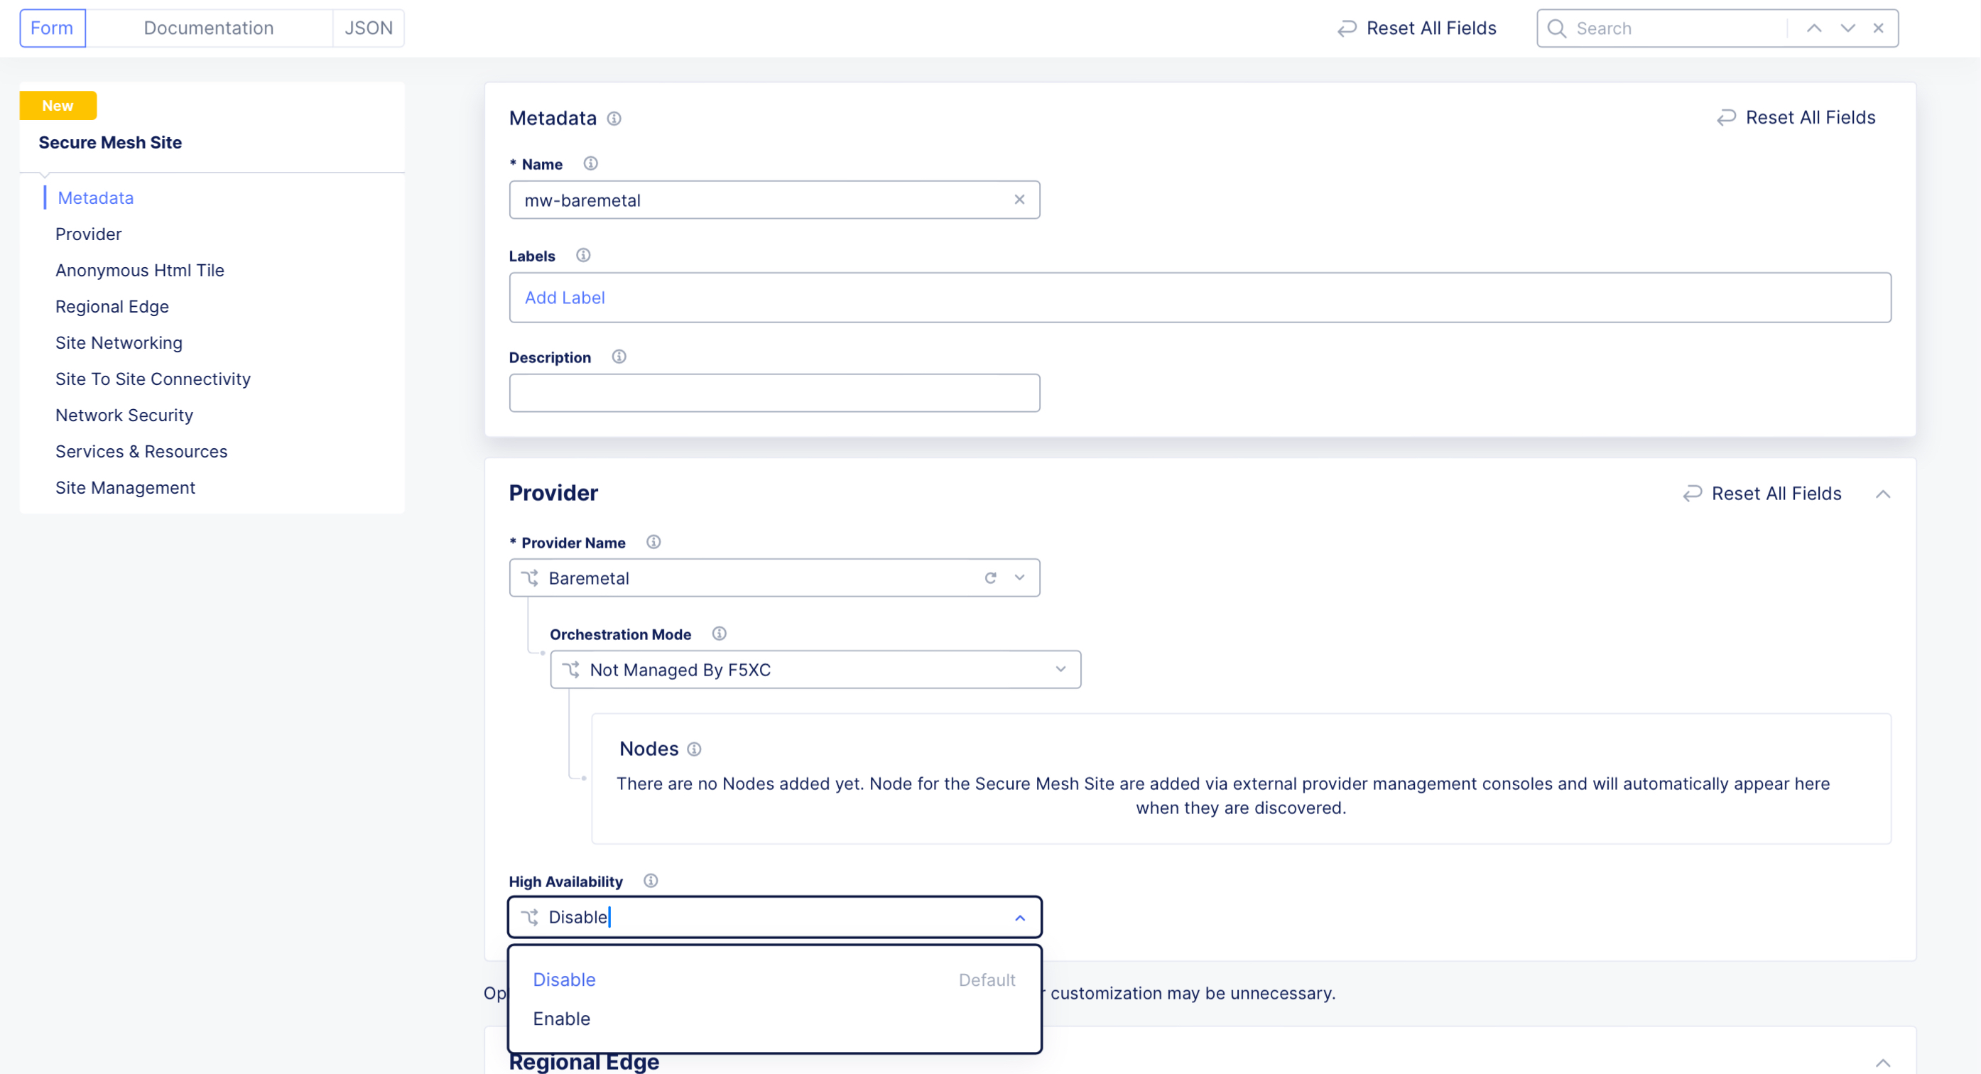
Task: Expand the Provider Name dropdown
Action: coord(1020,577)
